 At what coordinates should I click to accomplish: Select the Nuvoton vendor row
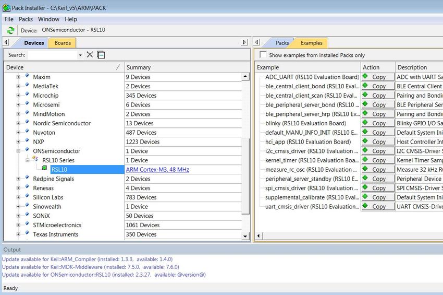pos(44,133)
